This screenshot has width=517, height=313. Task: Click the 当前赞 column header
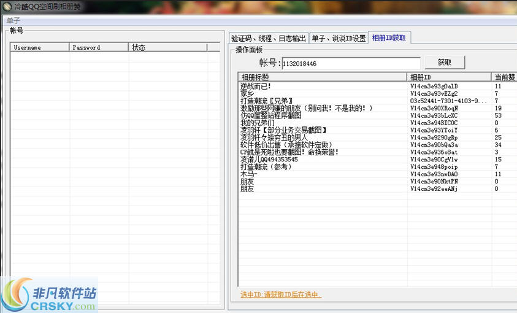point(504,77)
